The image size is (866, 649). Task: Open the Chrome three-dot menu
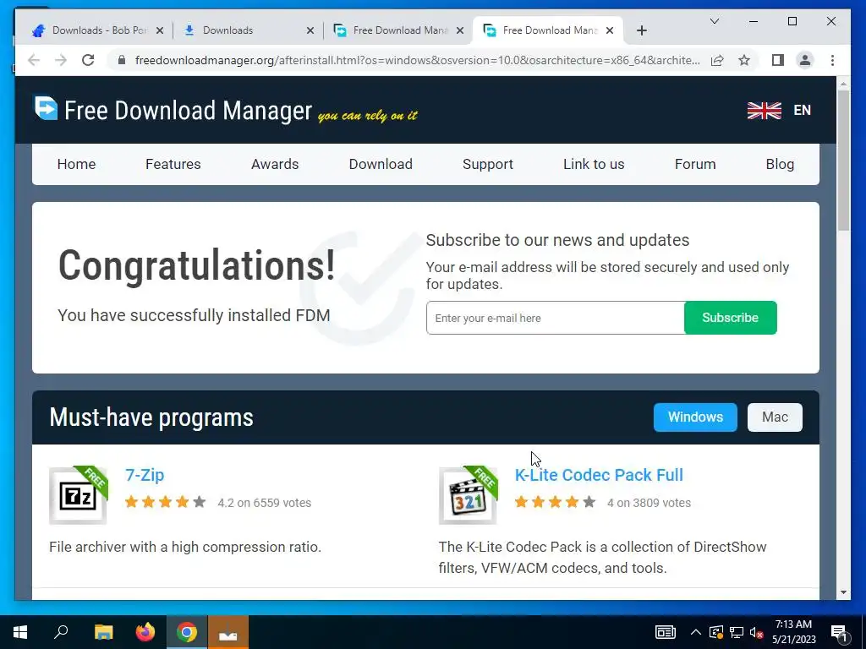pyautogui.click(x=832, y=60)
